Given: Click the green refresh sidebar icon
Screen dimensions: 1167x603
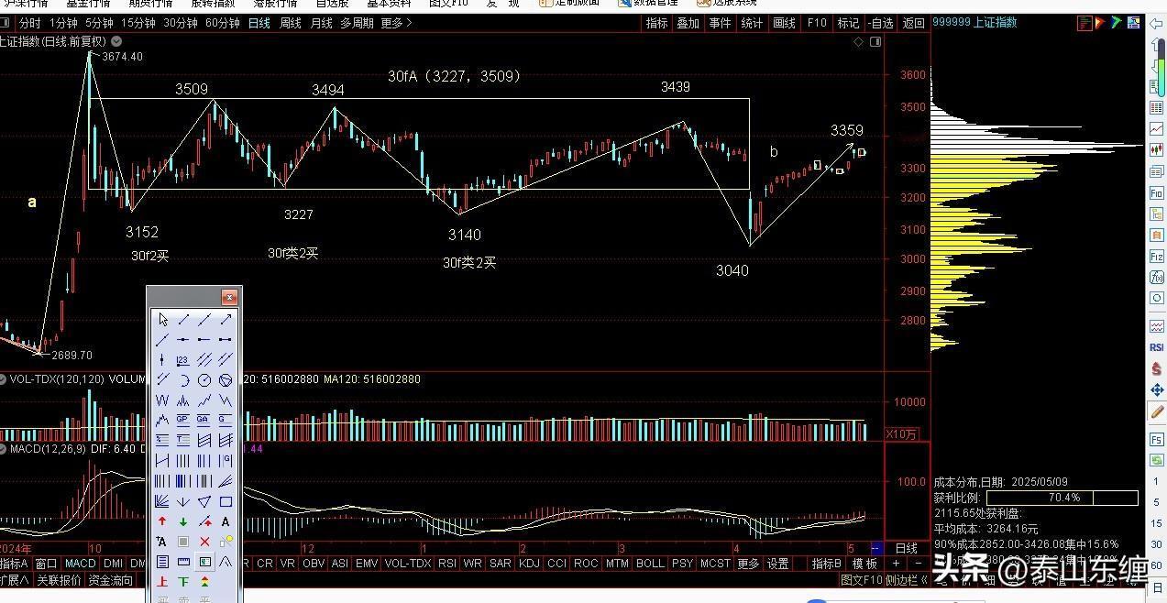Looking at the screenshot, I should tap(1157, 459).
